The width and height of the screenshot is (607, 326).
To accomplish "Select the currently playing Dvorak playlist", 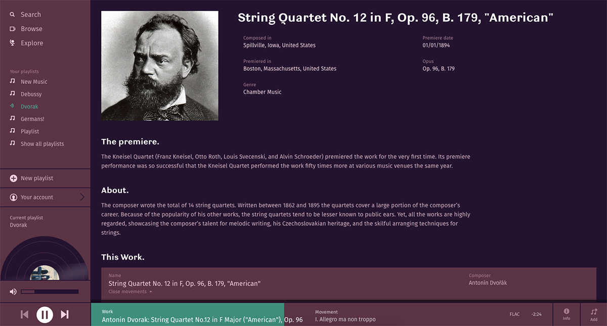I will pyautogui.click(x=29, y=107).
